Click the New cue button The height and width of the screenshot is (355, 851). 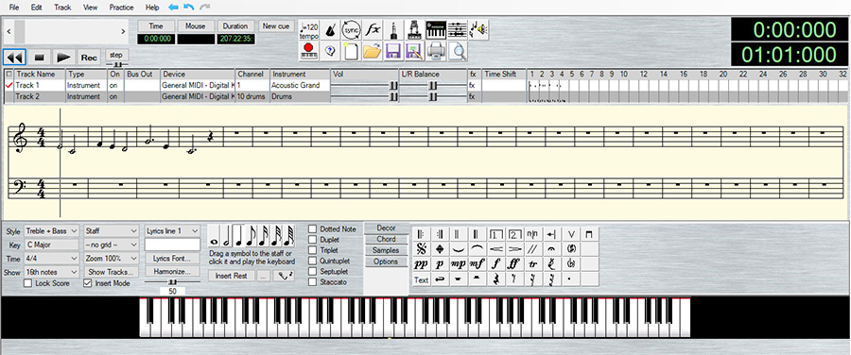click(276, 26)
